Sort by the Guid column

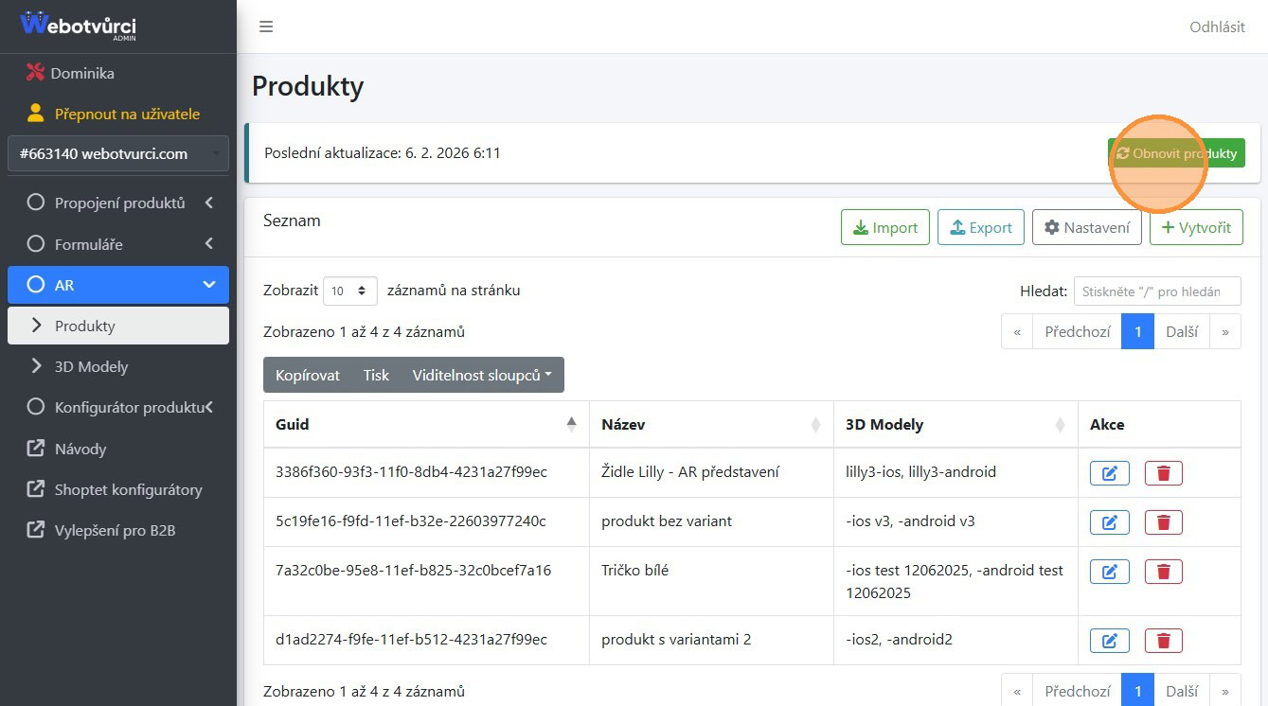(x=426, y=424)
